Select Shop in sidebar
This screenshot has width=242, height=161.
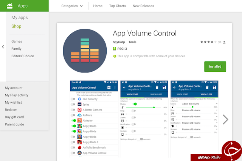(x=16, y=26)
